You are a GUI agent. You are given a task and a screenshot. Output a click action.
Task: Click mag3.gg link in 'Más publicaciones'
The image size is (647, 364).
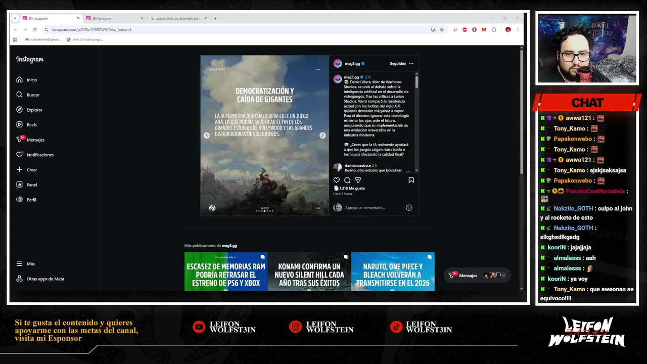click(229, 246)
